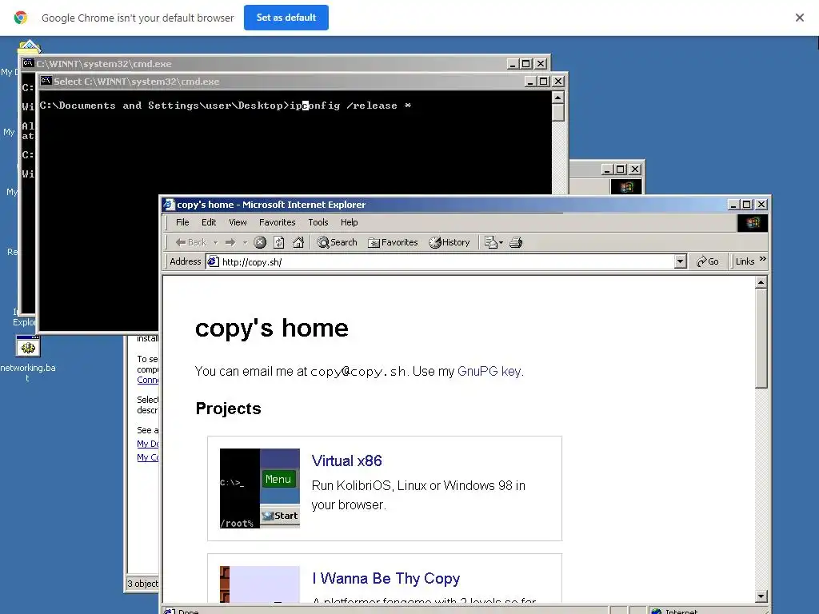Open the GnuPG key link
The width and height of the screenshot is (819, 614).
(x=489, y=371)
